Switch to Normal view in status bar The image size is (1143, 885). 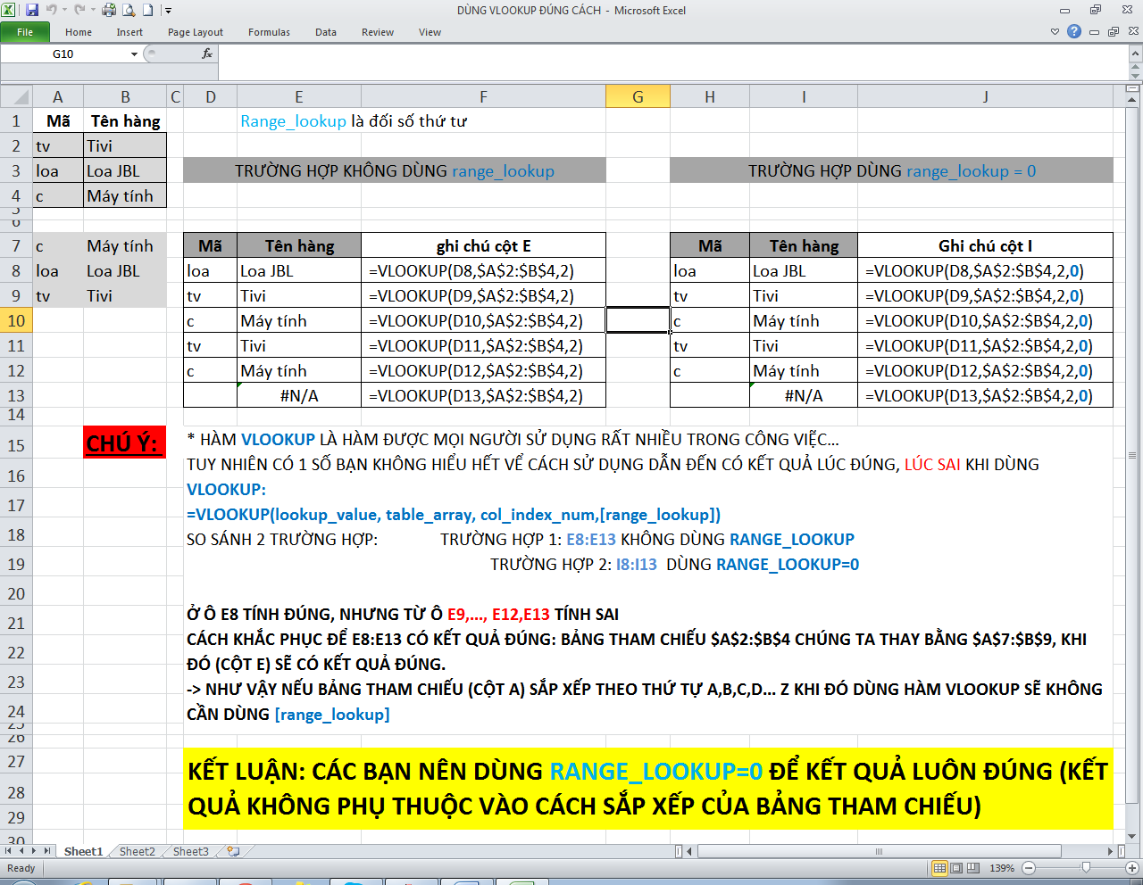click(939, 868)
